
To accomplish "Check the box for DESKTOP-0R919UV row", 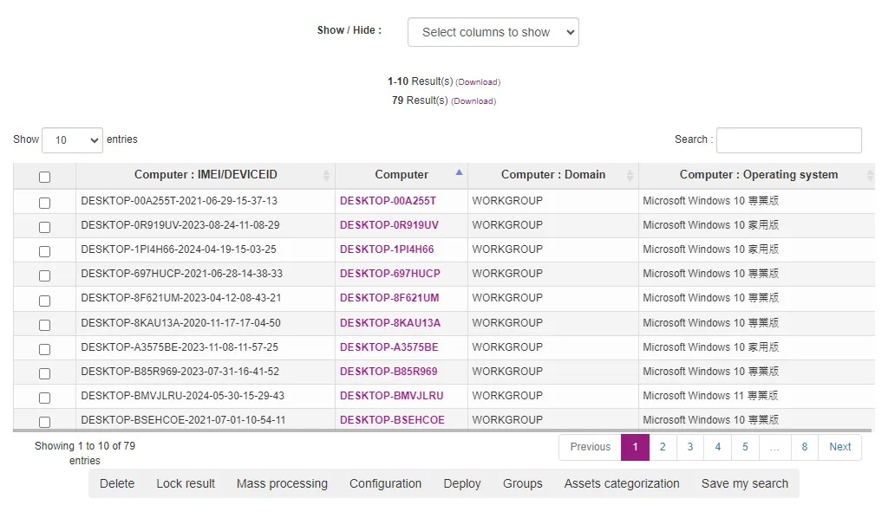I will coord(44,227).
